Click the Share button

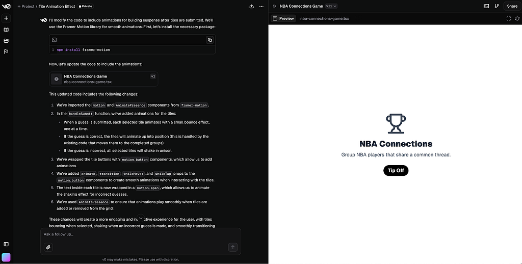click(512, 6)
